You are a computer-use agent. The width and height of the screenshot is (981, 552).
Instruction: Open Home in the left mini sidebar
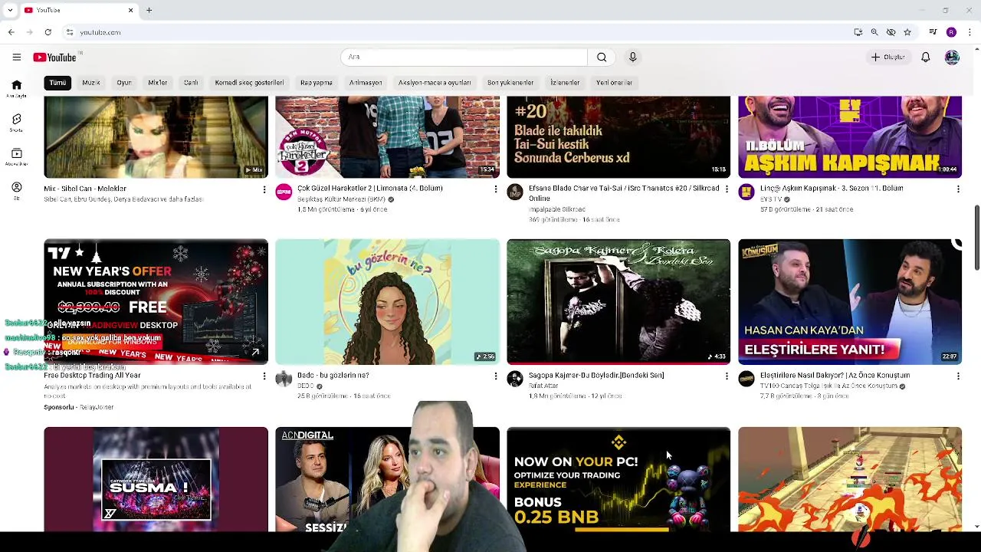(x=16, y=88)
